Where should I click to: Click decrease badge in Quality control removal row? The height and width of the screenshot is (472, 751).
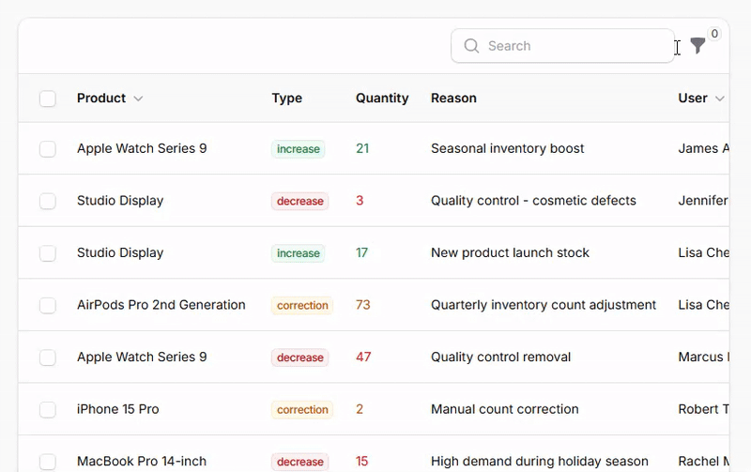pos(299,358)
